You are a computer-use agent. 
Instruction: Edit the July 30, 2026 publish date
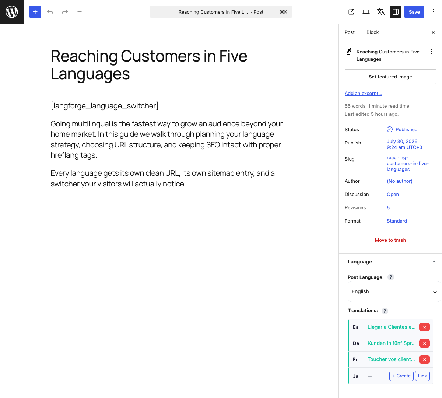404,144
